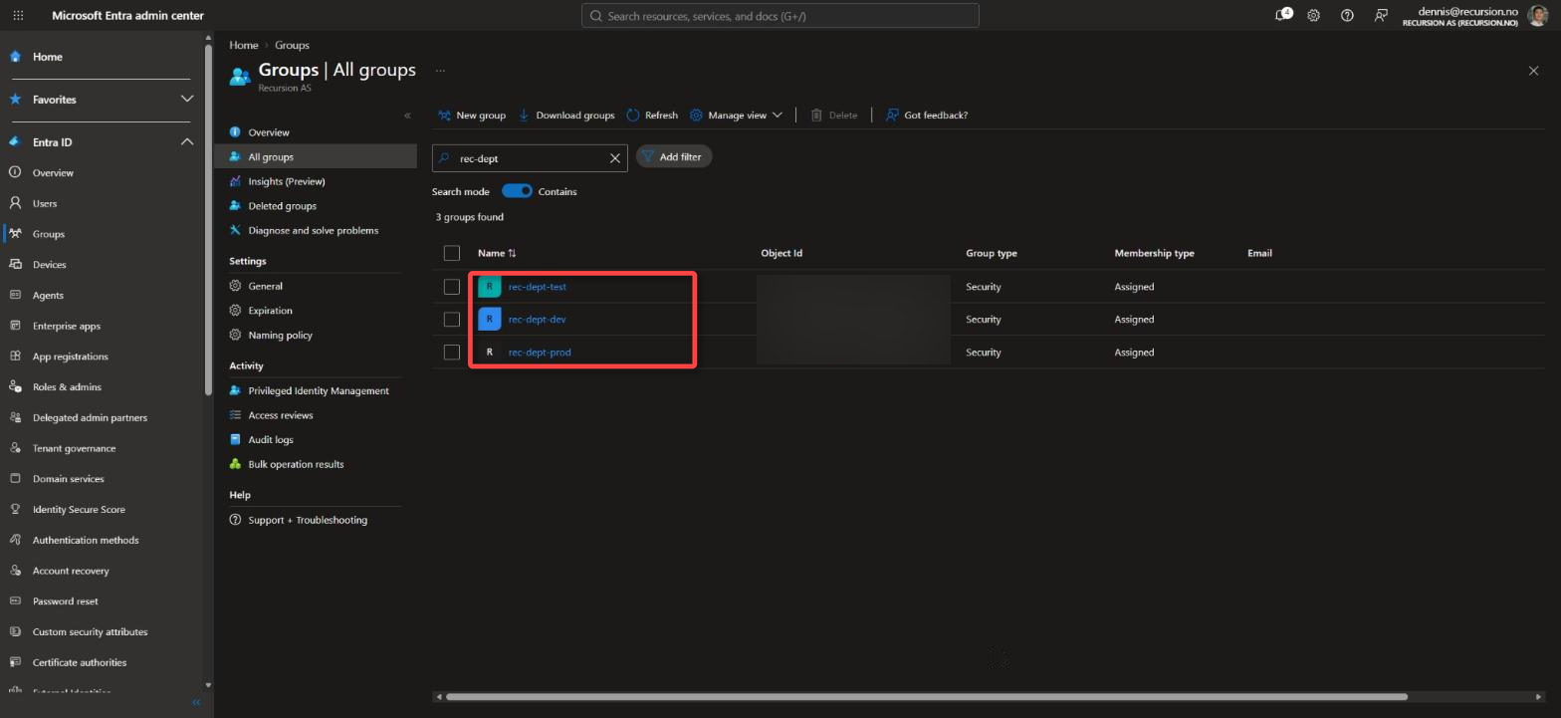Open portal settings gear icon
1561x718 pixels.
1314,15
